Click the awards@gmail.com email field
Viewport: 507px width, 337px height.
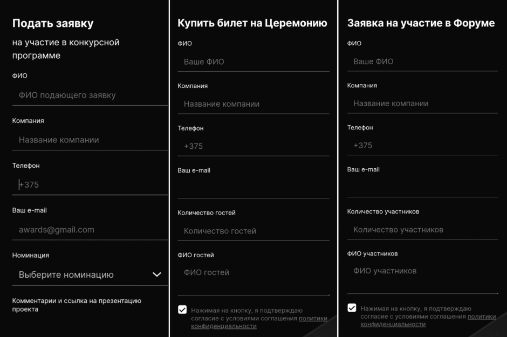point(90,230)
